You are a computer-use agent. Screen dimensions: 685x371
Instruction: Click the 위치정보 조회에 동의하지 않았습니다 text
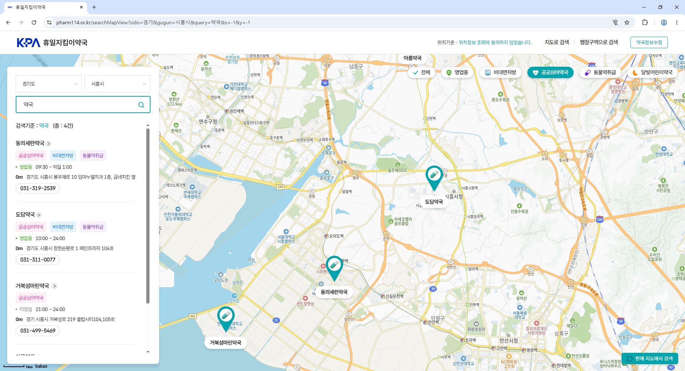pyautogui.click(x=495, y=42)
